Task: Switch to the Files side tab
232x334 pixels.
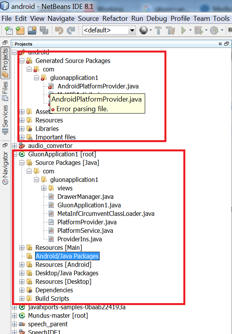Action: point(5,91)
